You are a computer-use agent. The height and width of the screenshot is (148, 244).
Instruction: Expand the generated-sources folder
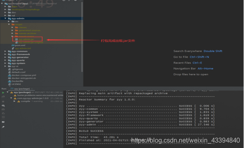click(x=12, y=30)
